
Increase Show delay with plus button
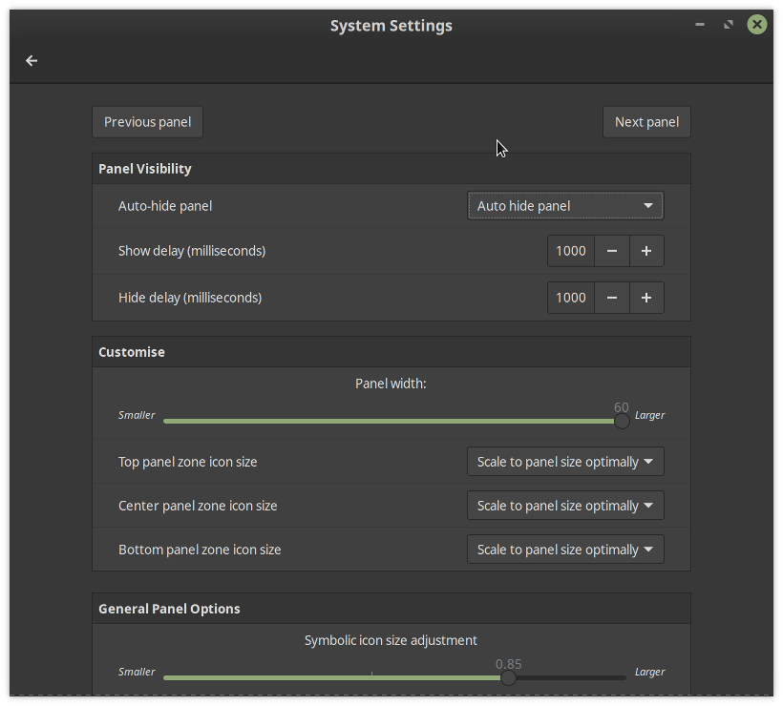tap(646, 251)
